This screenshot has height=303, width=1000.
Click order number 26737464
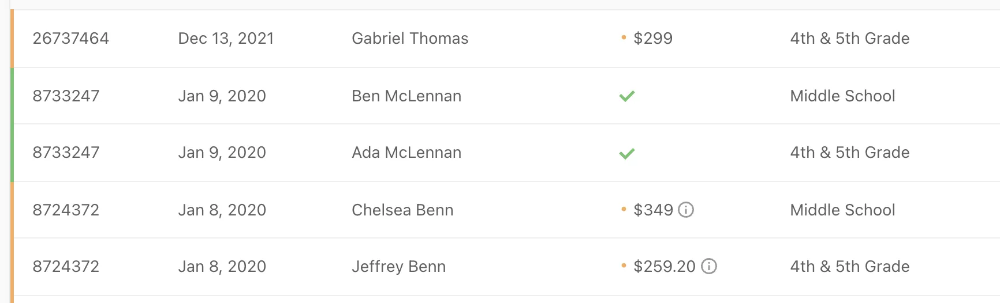pos(70,39)
